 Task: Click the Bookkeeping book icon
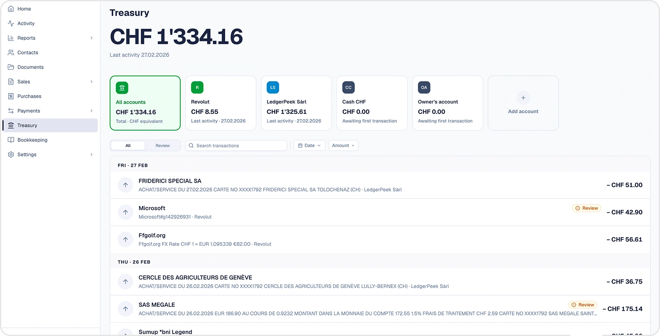(11, 140)
